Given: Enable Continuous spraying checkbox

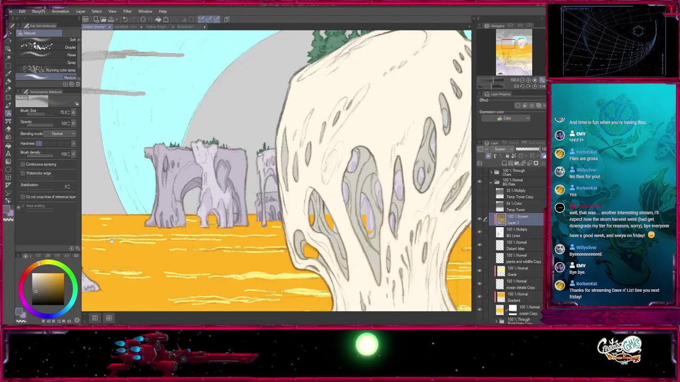Looking at the screenshot, I should (23, 164).
